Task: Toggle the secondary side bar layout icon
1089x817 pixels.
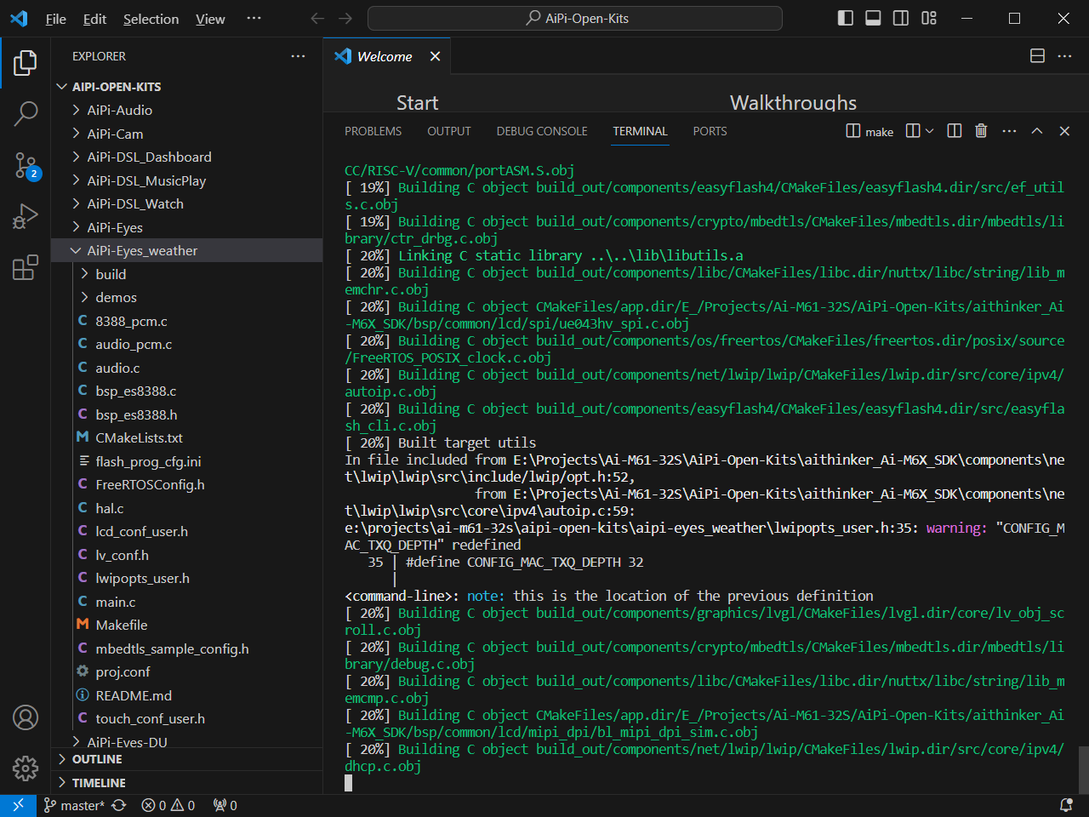Action: [901, 18]
